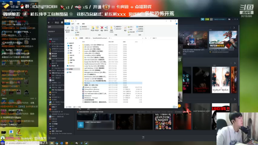Click Steam's blue download button on game card

point(81,125)
